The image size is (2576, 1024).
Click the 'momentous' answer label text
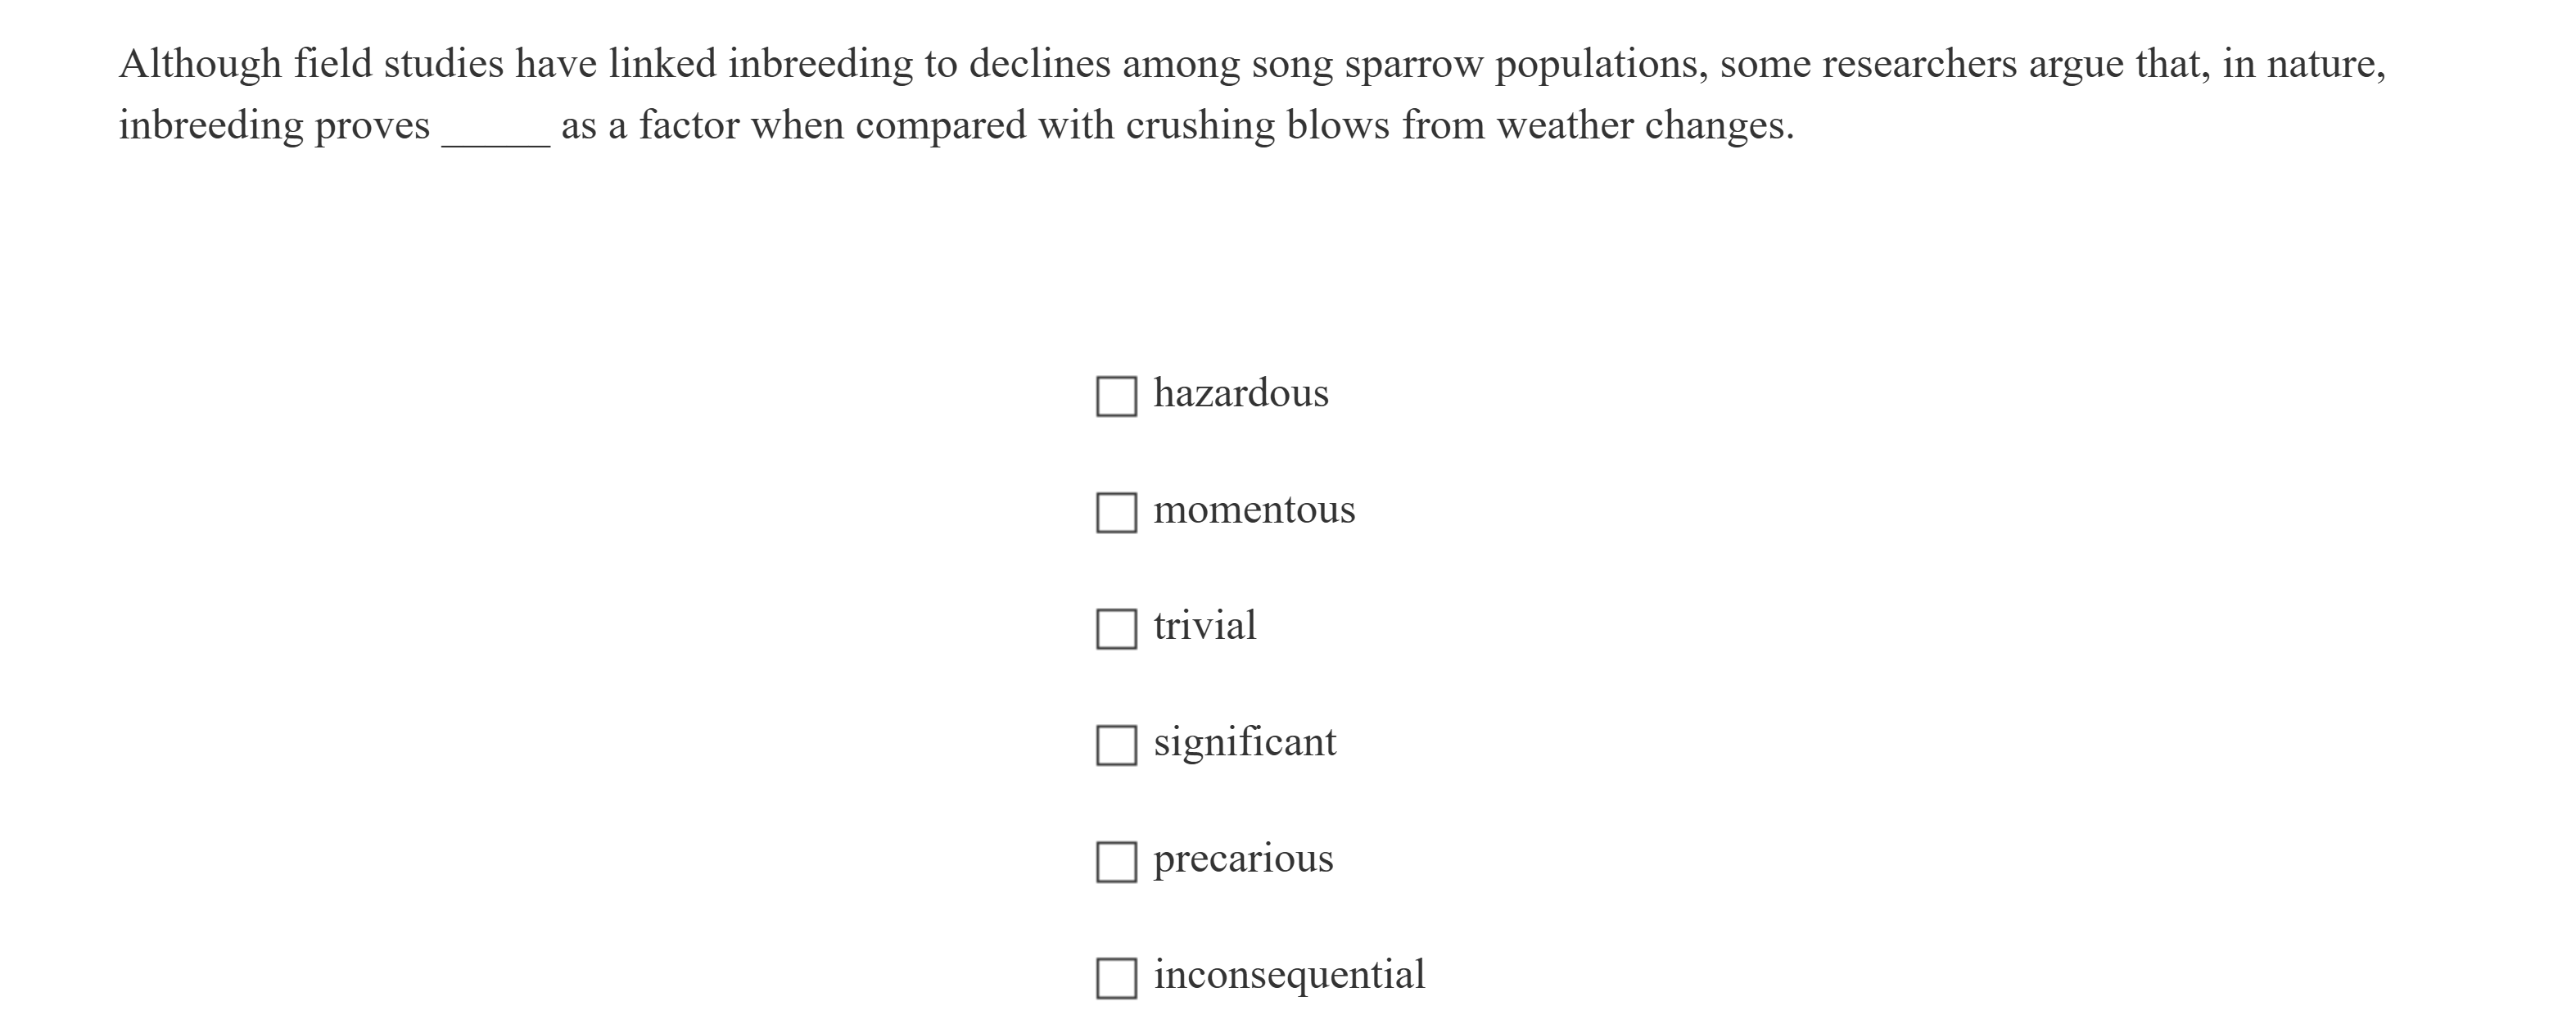pyautogui.click(x=1254, y=510)
